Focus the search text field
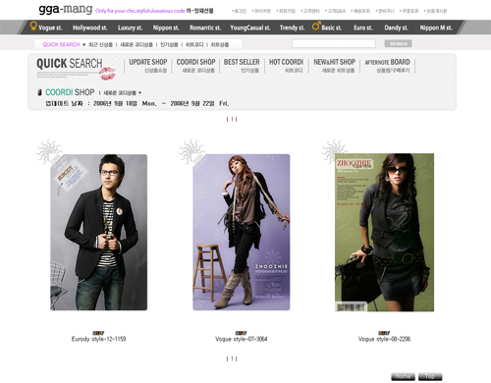491x383 pixels. coord(334,43)
